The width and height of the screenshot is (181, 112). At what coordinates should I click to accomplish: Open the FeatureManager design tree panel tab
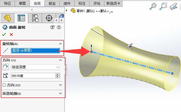point(7,18)
